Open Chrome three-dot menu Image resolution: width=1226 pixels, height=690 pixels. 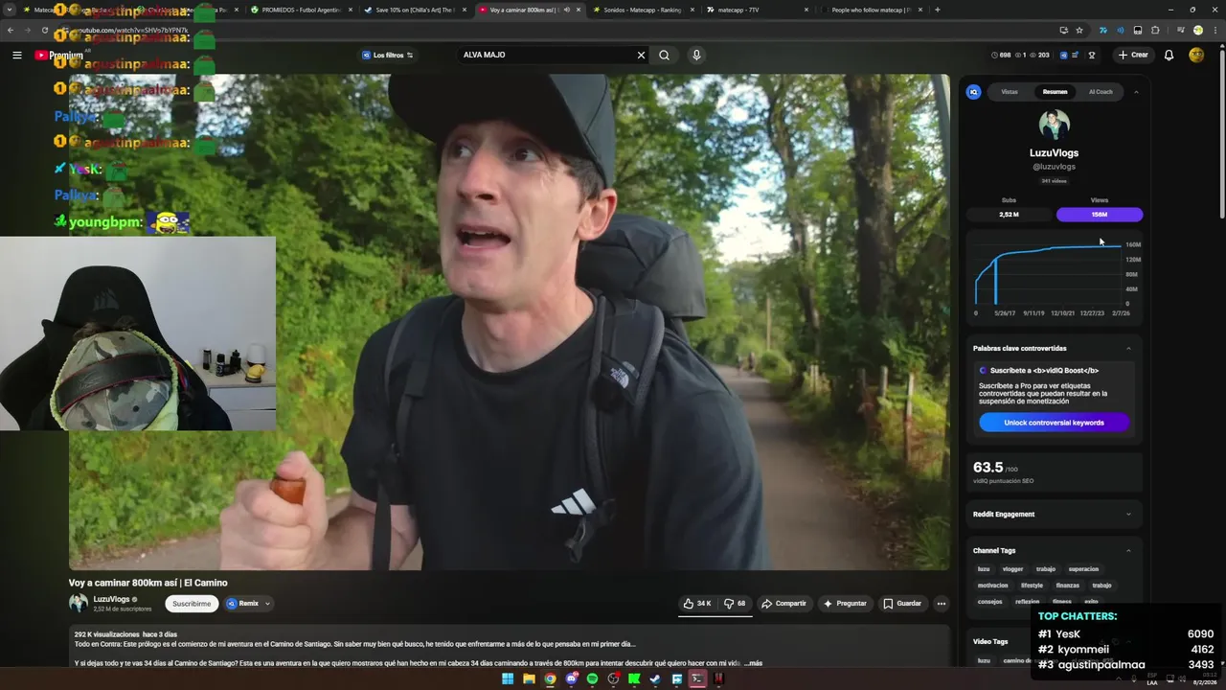pos(1215,30)
